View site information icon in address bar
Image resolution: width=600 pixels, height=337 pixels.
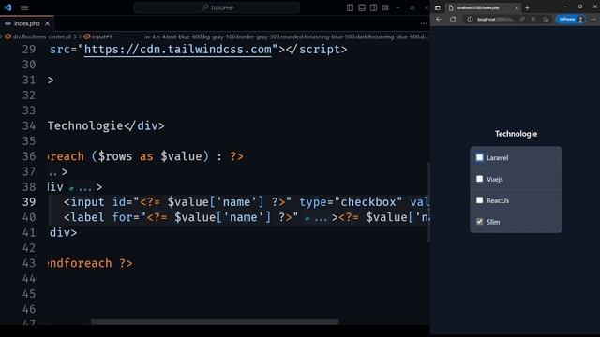(470, 19)
